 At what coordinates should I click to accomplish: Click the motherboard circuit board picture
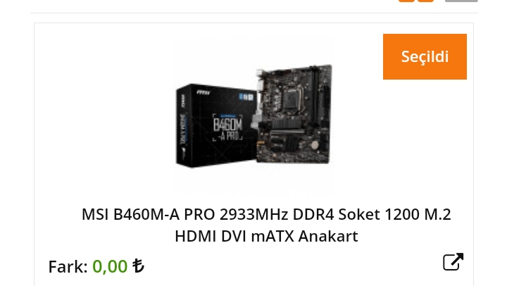point(294,114)
